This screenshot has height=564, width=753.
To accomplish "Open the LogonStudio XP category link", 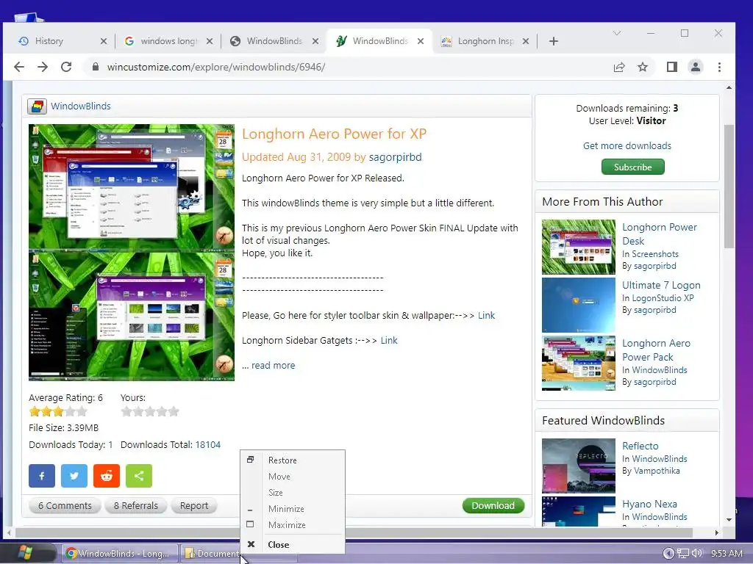I will coord(663,298).
